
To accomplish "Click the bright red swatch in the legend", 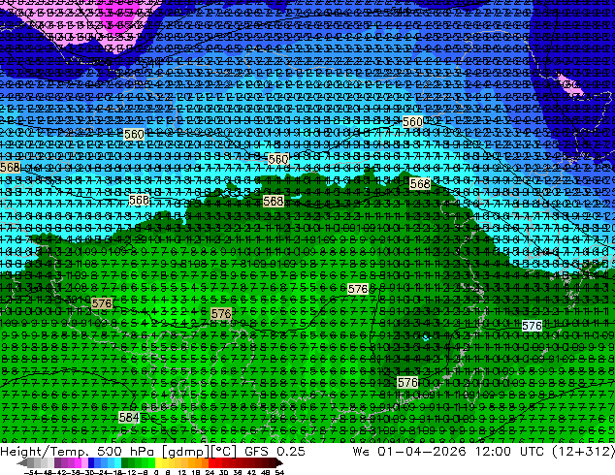I will point(211,463).
